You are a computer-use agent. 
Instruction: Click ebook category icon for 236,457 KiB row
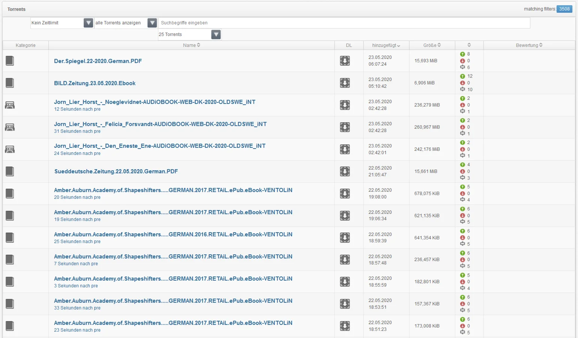click(x=10, y=260)
